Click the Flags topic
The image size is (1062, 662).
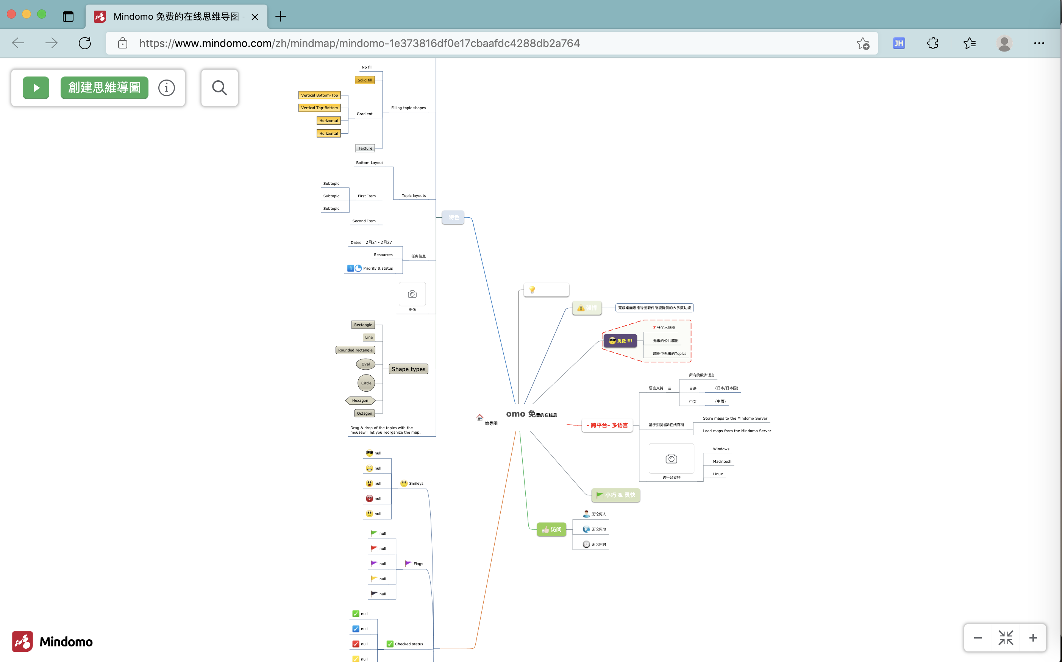[414, 564]
